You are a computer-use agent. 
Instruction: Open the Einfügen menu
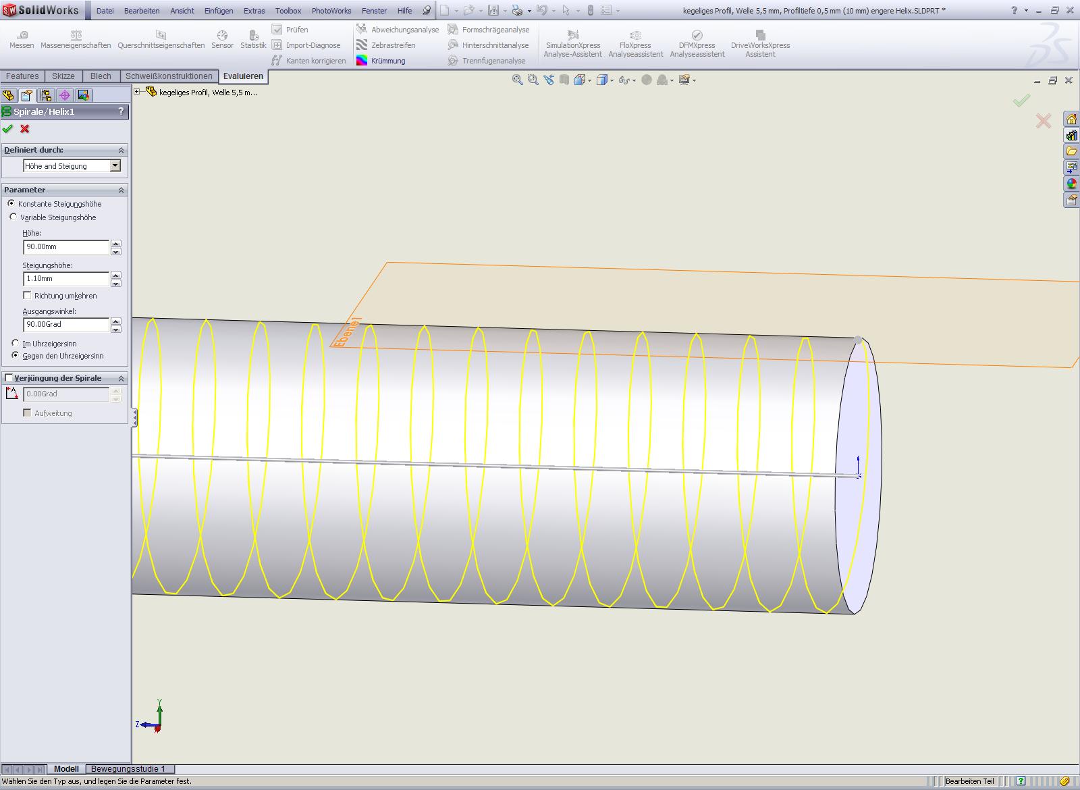[219, 11]
